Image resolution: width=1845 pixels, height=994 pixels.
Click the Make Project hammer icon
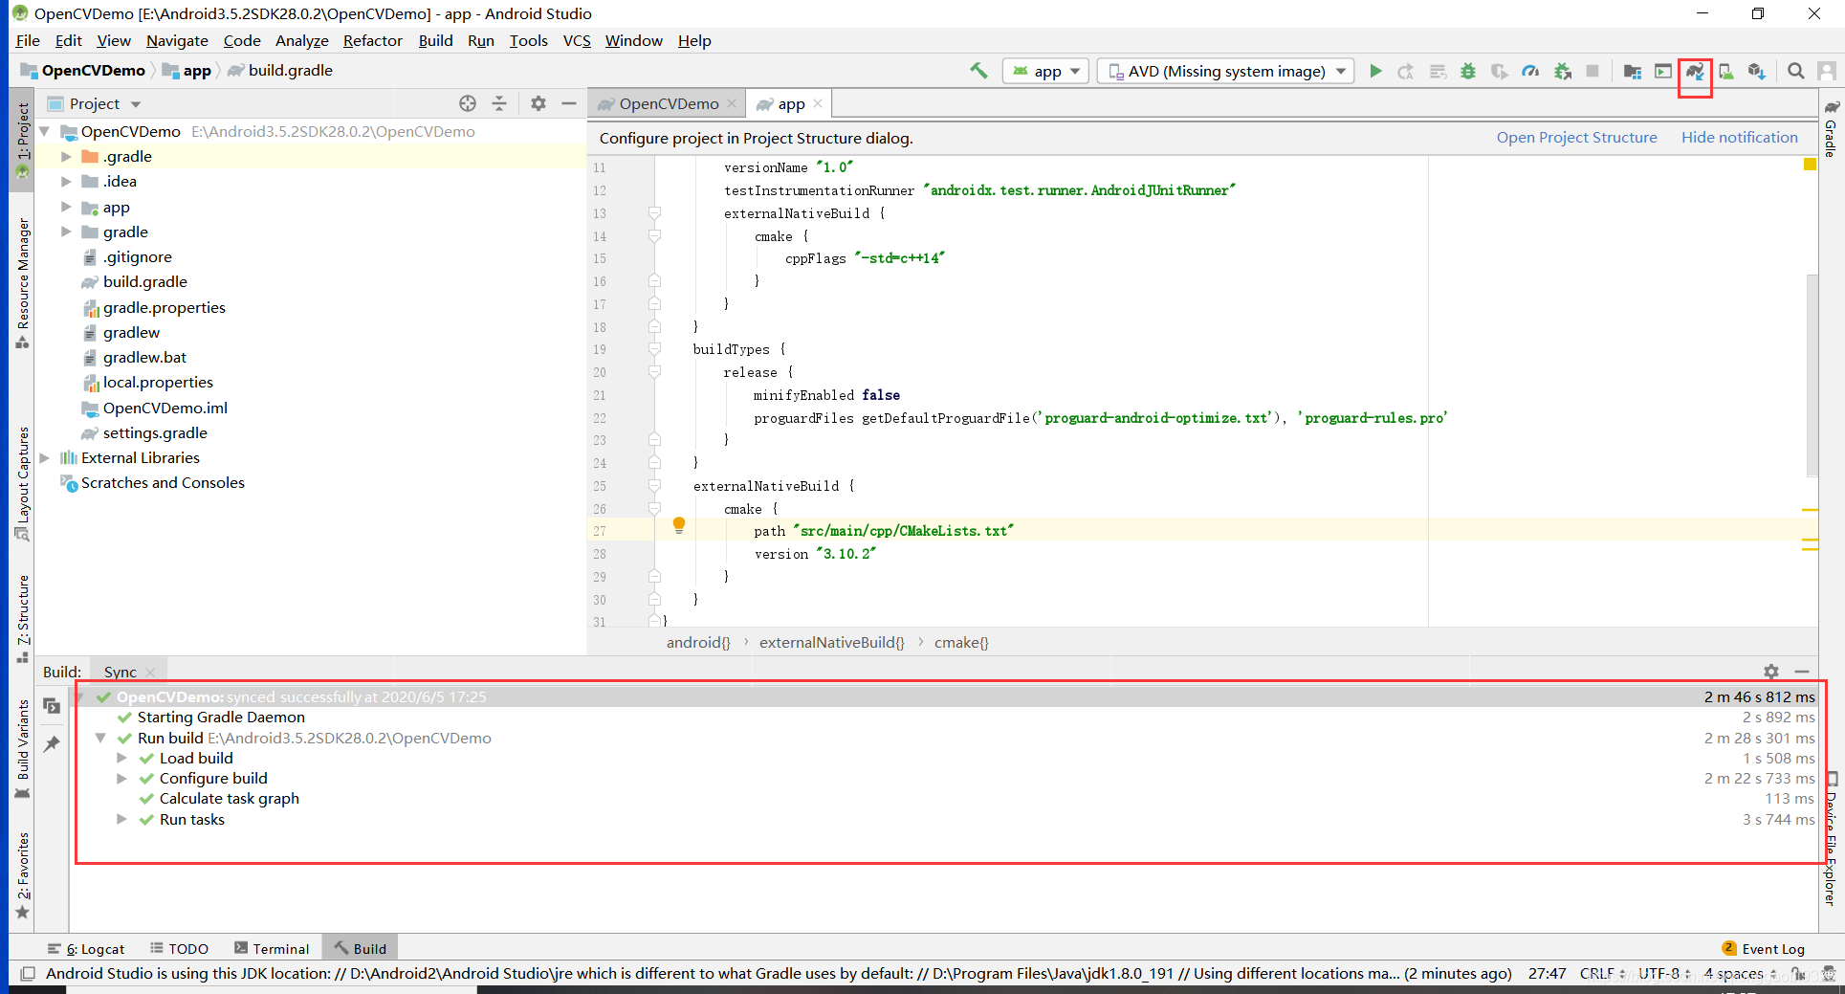pyautogui.click(x=978, y=71)
